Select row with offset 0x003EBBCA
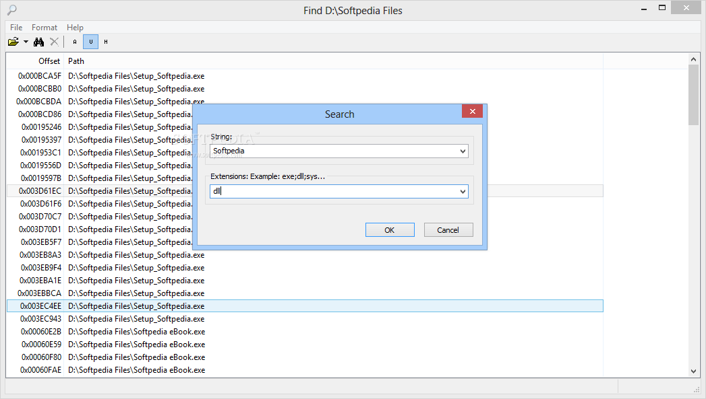Image resolution: width=706 pixels, height=399 pixels. 305,293
